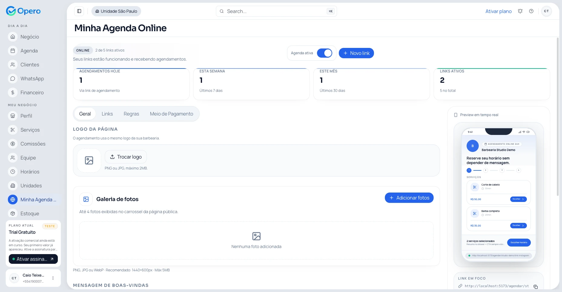Open WhatsApp in the sidebar
Viewport: 562px width, 292px height.
tap(32, 79)
